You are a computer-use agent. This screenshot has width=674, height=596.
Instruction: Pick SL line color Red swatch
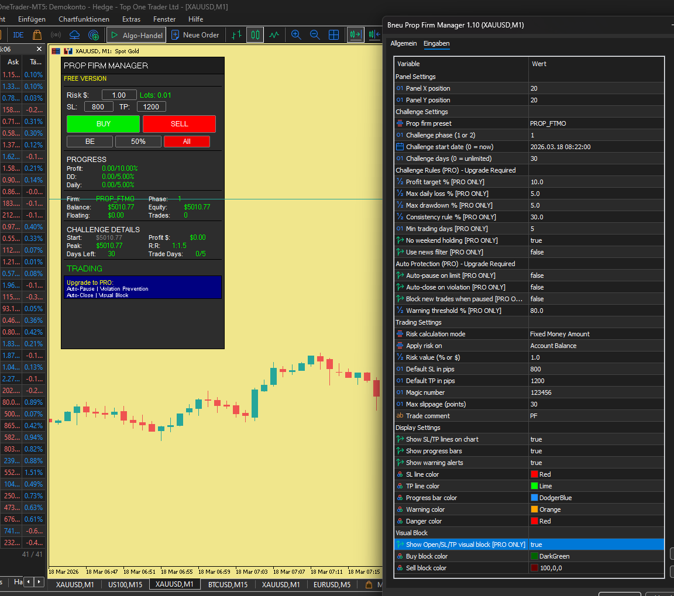coord(534,474)
